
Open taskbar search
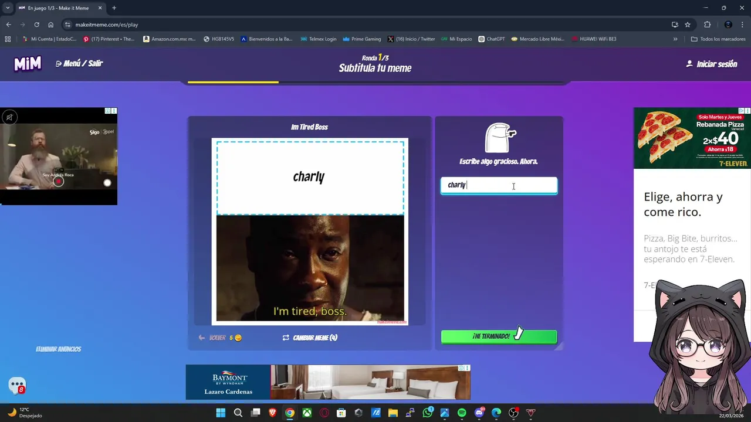pyautogui.click(x=238, y=413)
